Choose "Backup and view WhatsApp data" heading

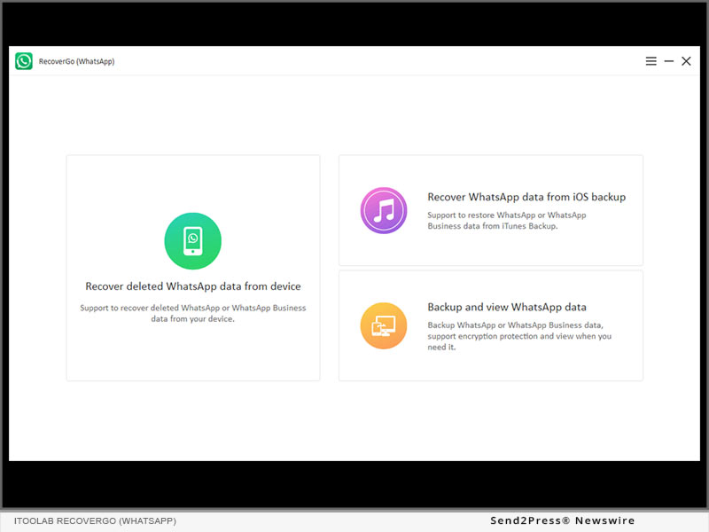point(507,308)
